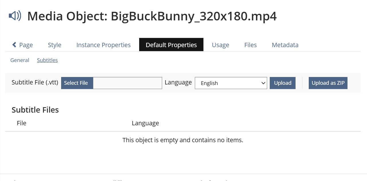The image size is (367, 181).
Task: Select the Default Properties tab
Action: (x=171, y=45)
